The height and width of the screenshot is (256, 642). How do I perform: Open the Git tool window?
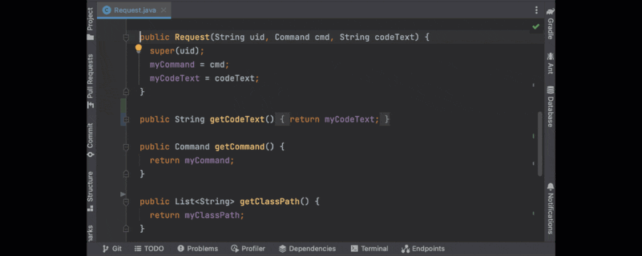[112, 249]
